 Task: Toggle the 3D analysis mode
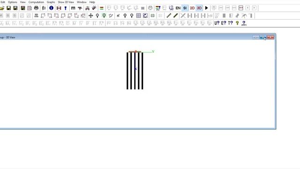click(x=199, y=8)
